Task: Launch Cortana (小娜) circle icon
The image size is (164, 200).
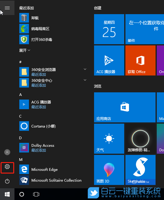Action: [x=24, y=126]
